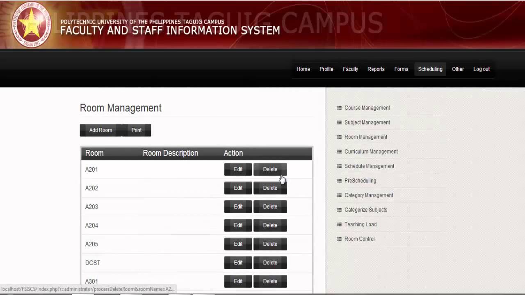This screenshot has width=525, height=295.
Task: Open Schedule Management link
Action: (369, 166)
